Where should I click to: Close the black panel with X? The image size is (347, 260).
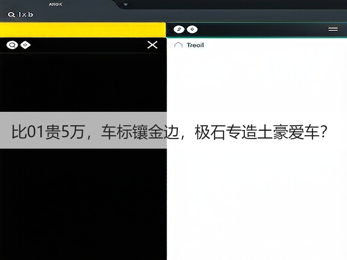tap(153, 45)
